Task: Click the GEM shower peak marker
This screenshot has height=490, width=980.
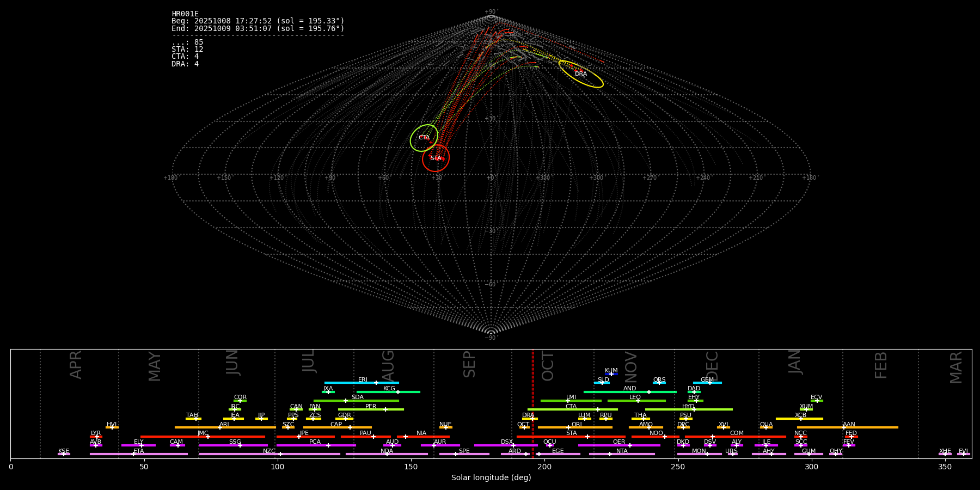Action: (709, 383)
